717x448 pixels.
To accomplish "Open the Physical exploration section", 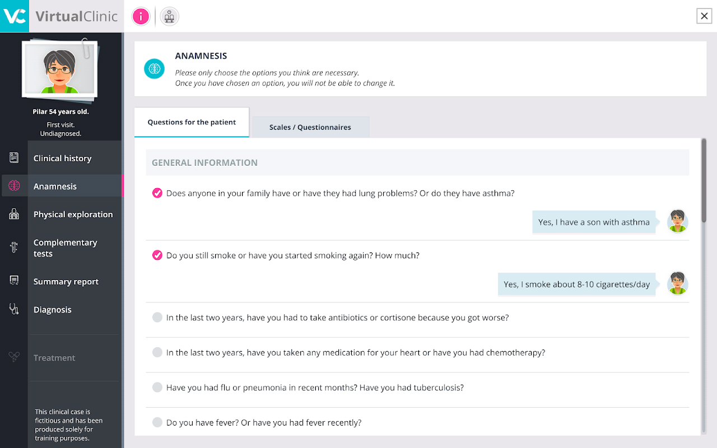I will [73, 214].
